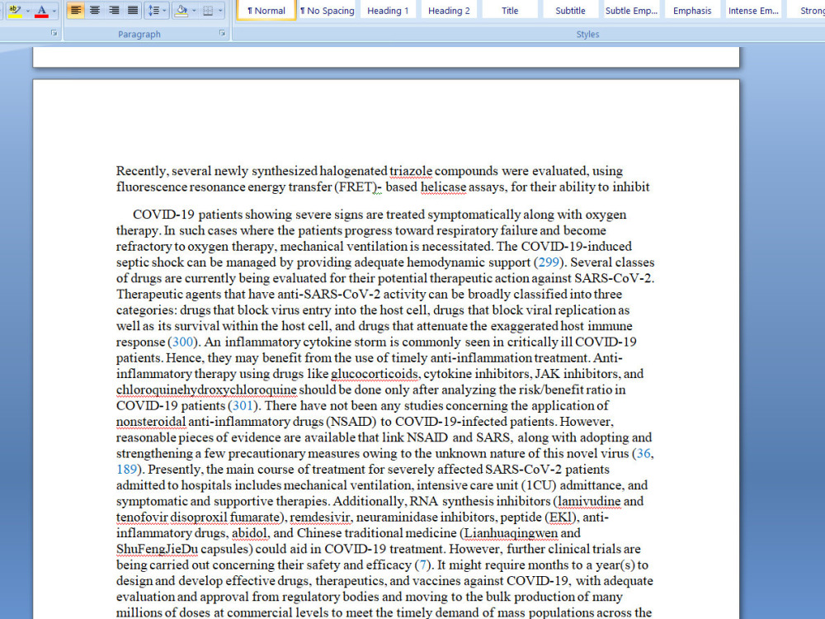Click the misspelled word "triazole"

tap(410, 171)
